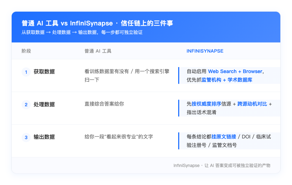Click the footer "InfiniSynapse · 让 AI 答案变成可被独立验证的产物"
The width and height of the screenshot is (292, 185).
pyautogui.click(x=222, y=166)
